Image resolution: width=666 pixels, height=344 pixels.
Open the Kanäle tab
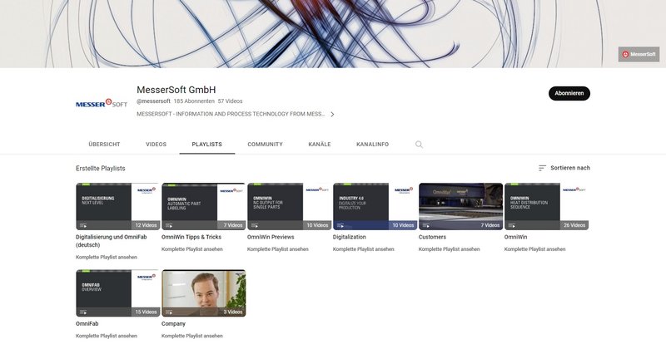(x=320, y=145)
